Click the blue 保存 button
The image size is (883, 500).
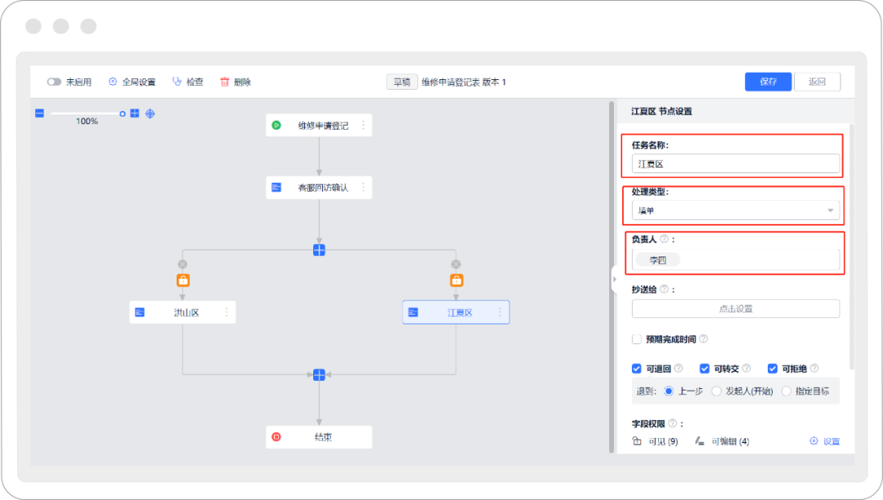pos(768,82)
